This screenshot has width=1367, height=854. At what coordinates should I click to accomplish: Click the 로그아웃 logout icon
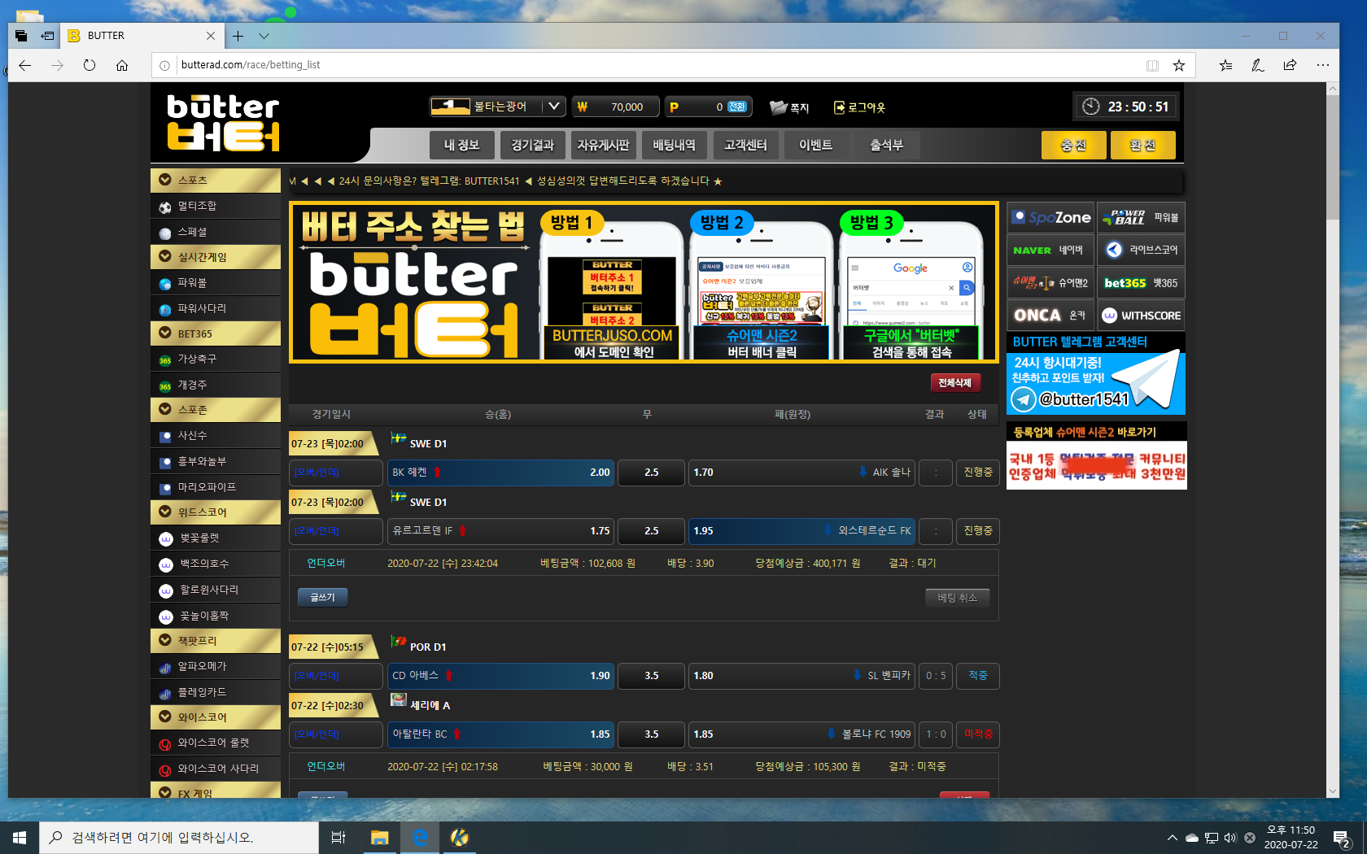click(839, 107)
